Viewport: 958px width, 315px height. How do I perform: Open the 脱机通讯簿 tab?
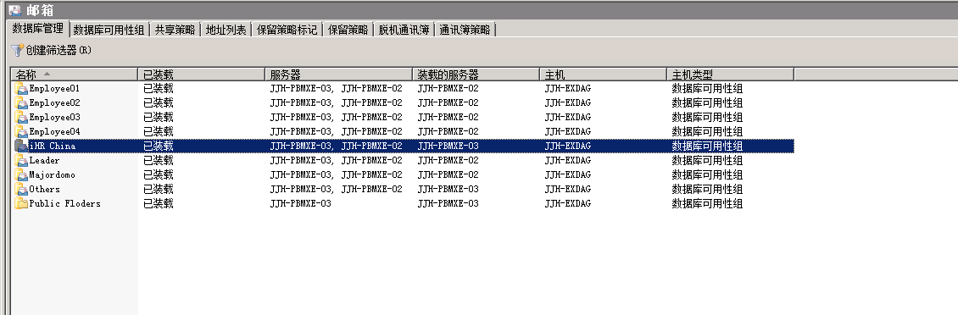point(404,30)
